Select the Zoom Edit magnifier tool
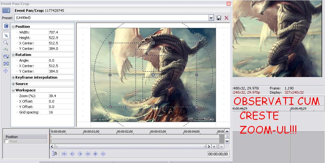The height and width of the screenshot is (163, 325). tap(6, 43)
